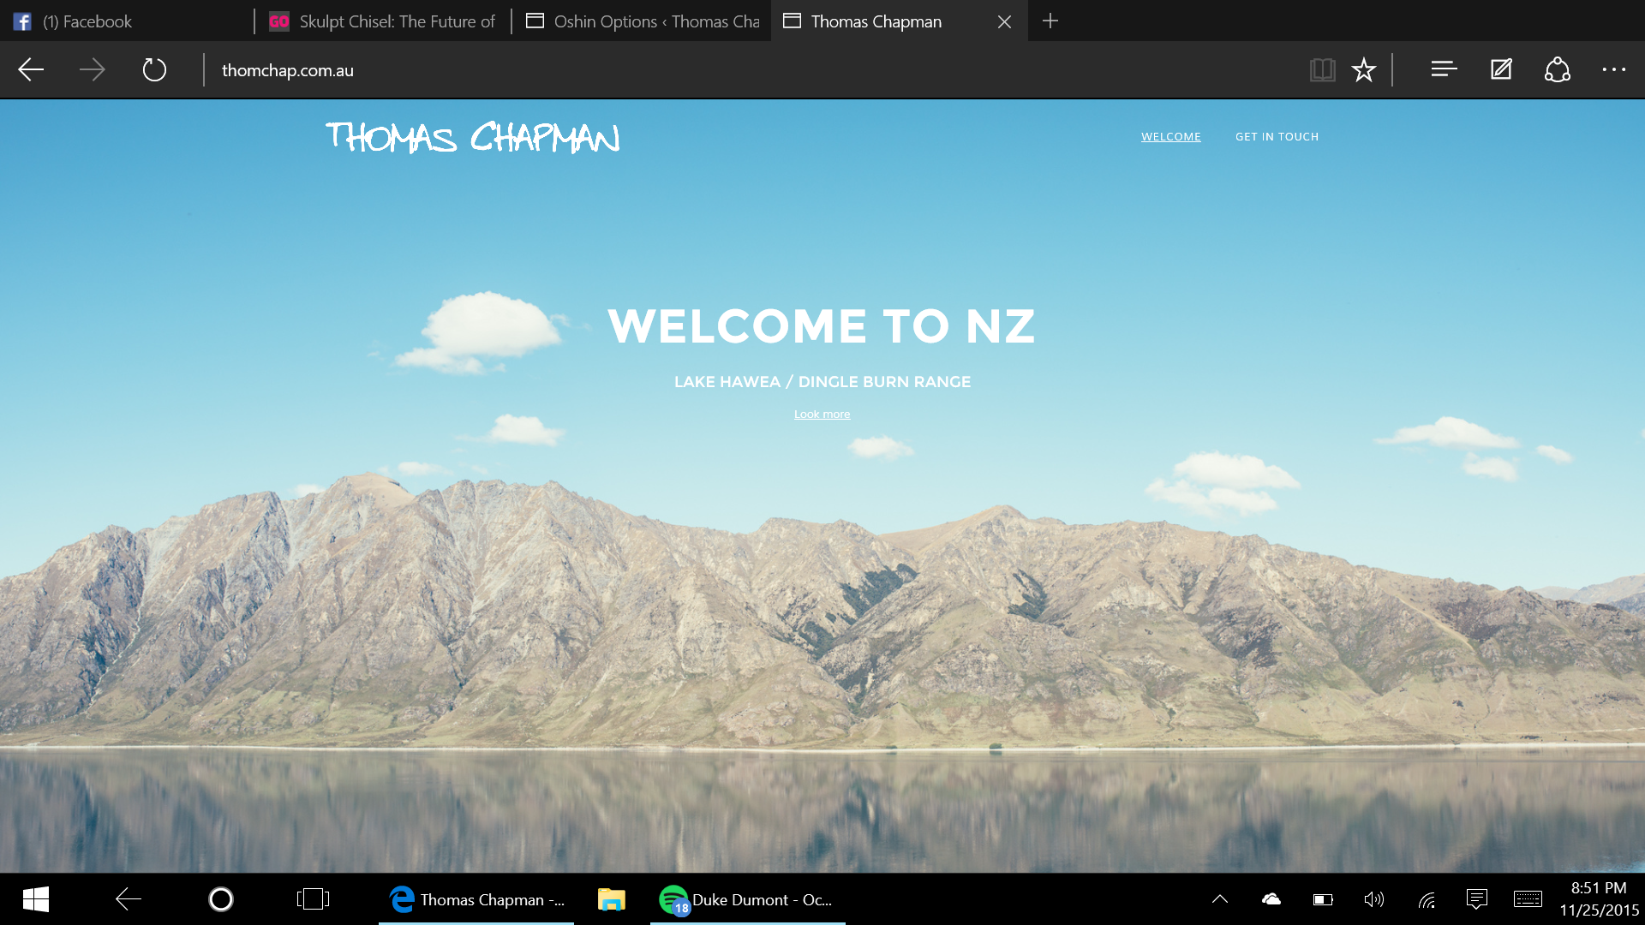Click the browser back arrow
1645x925 pixels.
[x=31, y=70]
